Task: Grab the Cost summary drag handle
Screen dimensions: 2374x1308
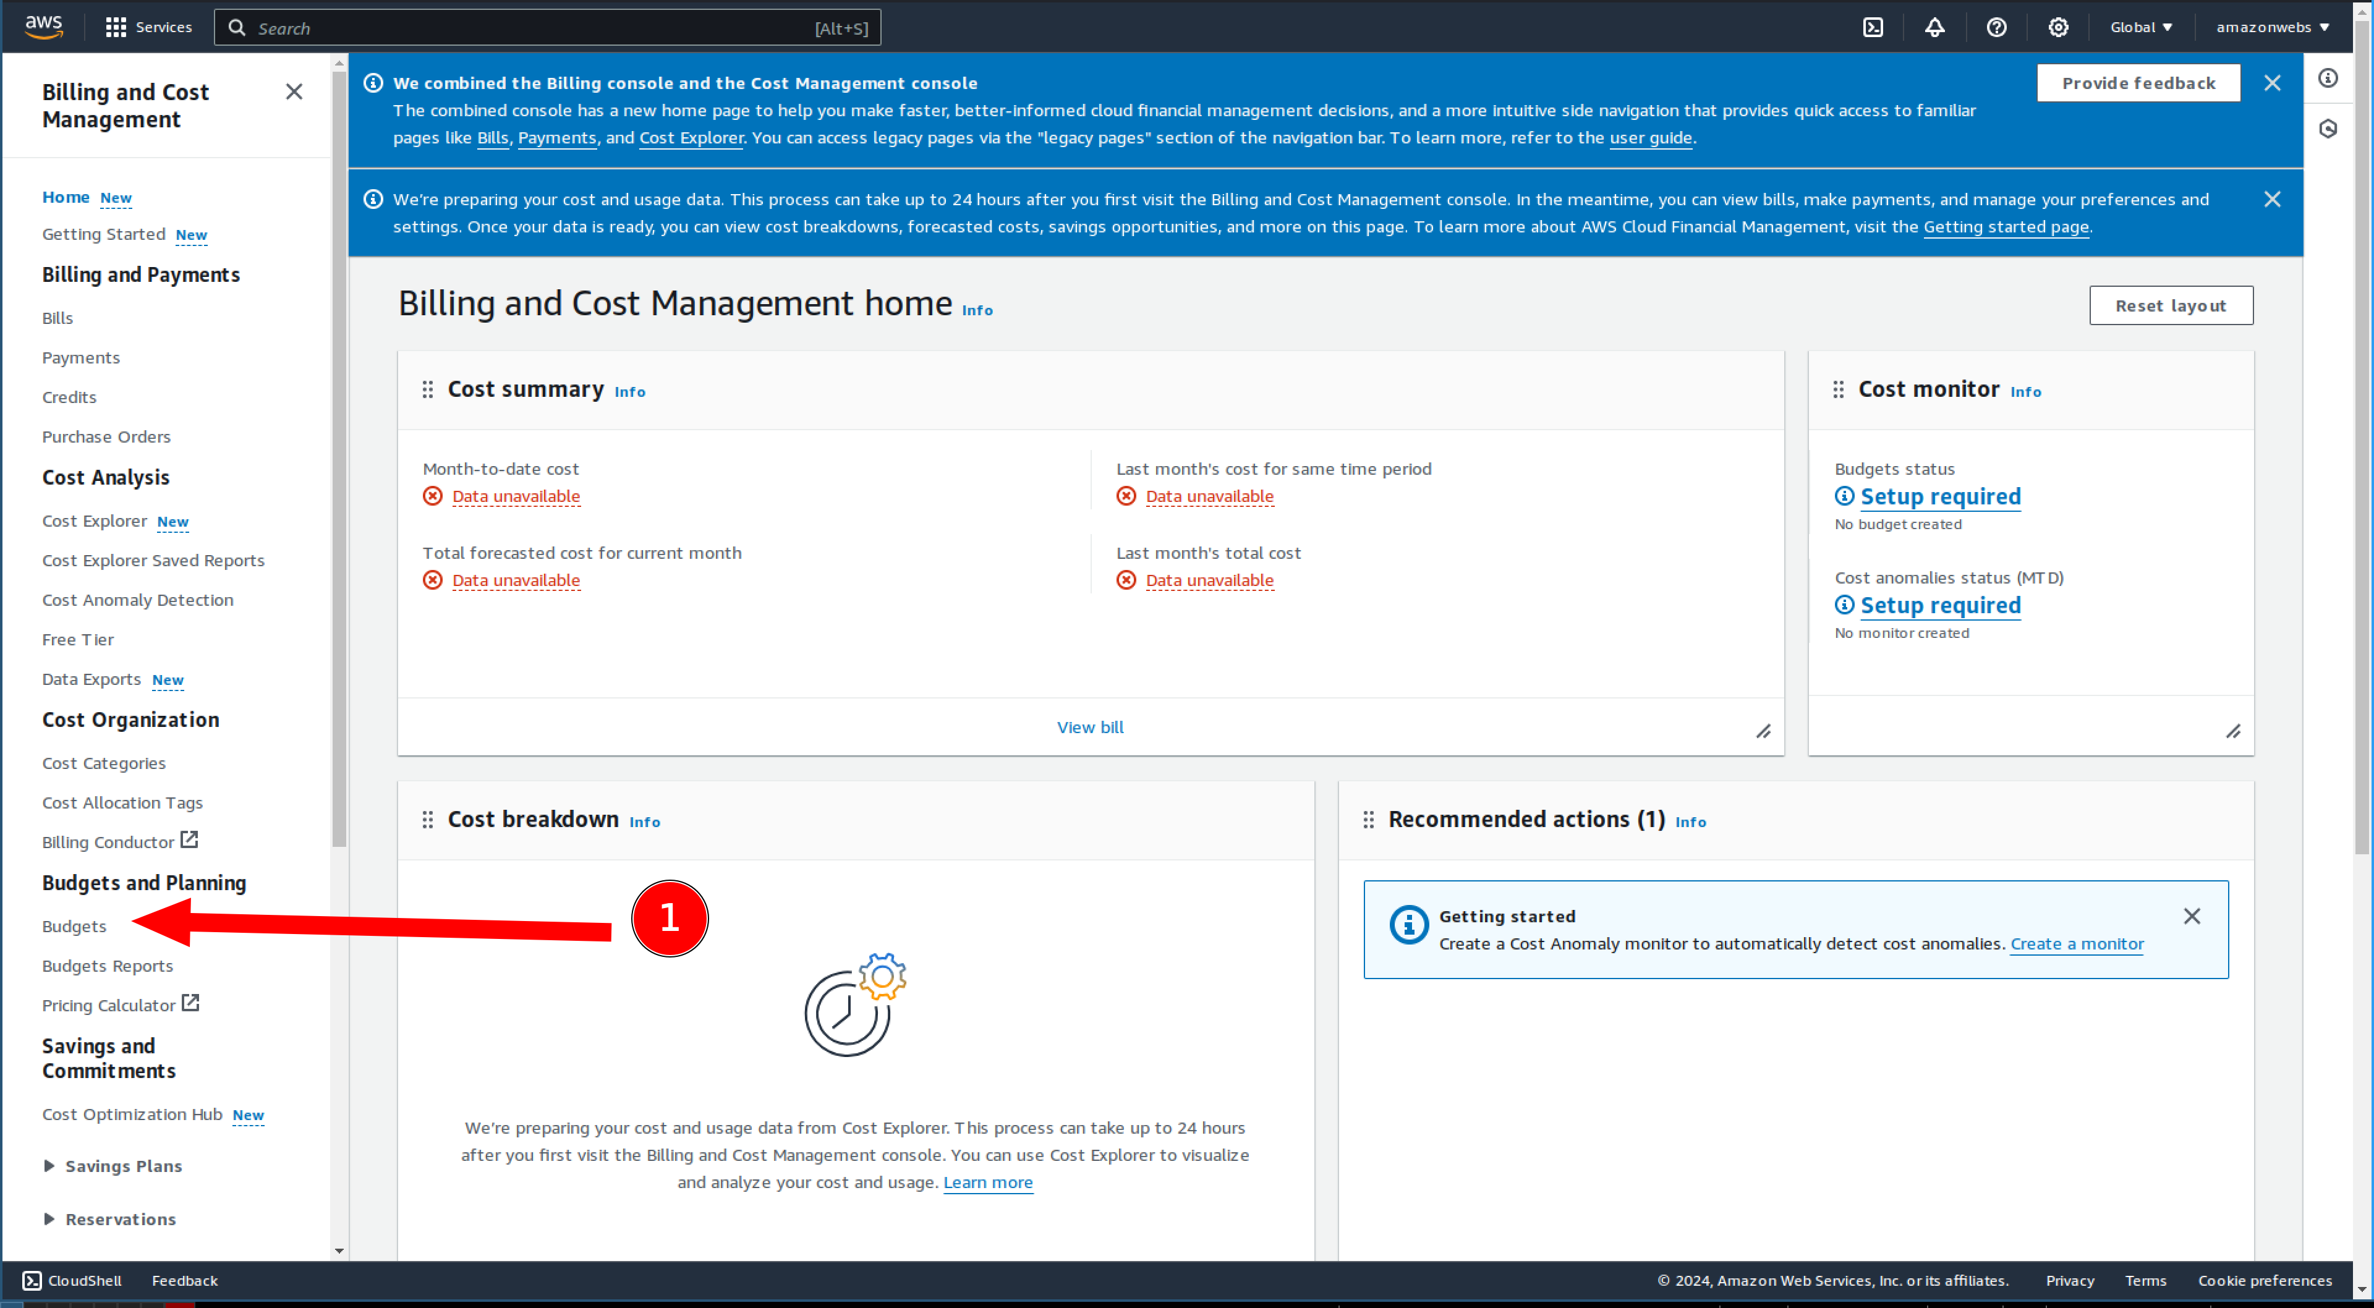Action: coord(428,390)
